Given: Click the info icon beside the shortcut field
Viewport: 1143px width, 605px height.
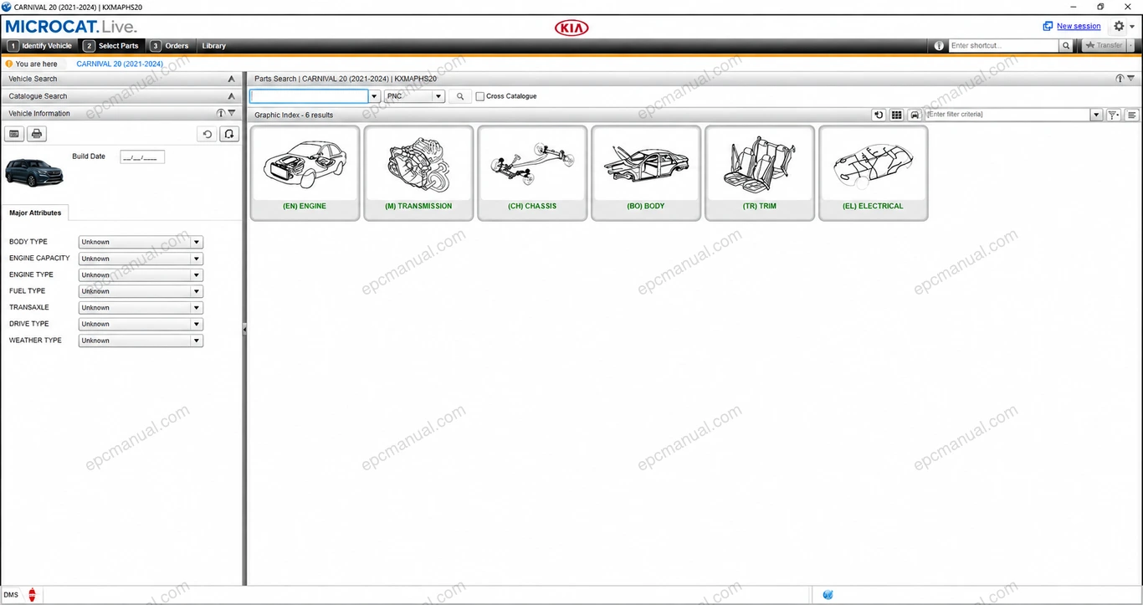Looking at the screenshot, I should pos(939,46).
